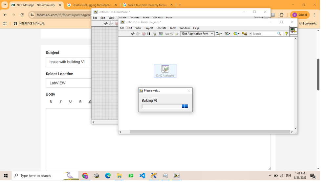Open the 15pt Application Font dropdown
The image size is (328, 193).
pyautogui.click(x=197, y=34)
